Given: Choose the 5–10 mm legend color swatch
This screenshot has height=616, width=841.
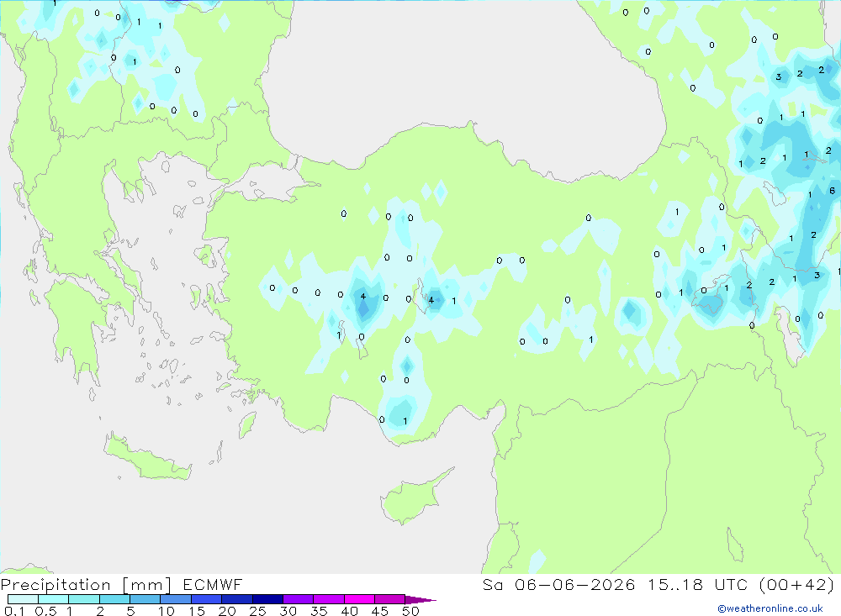Looking at the screenshot, I should pos(145,599).
